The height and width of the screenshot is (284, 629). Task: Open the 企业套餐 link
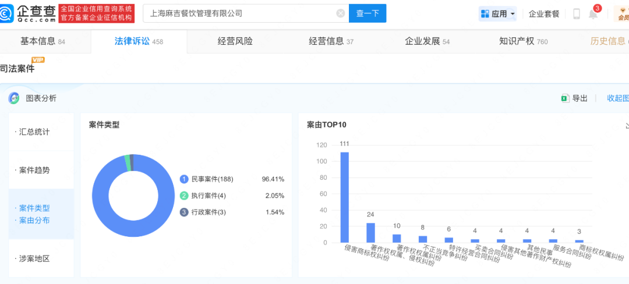543,14
